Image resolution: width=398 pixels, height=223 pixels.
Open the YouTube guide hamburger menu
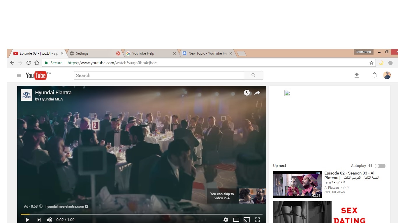tap(19, 75)
